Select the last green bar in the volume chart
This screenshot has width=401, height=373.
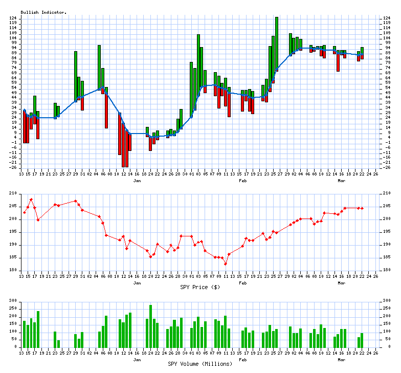coord(362,340)
